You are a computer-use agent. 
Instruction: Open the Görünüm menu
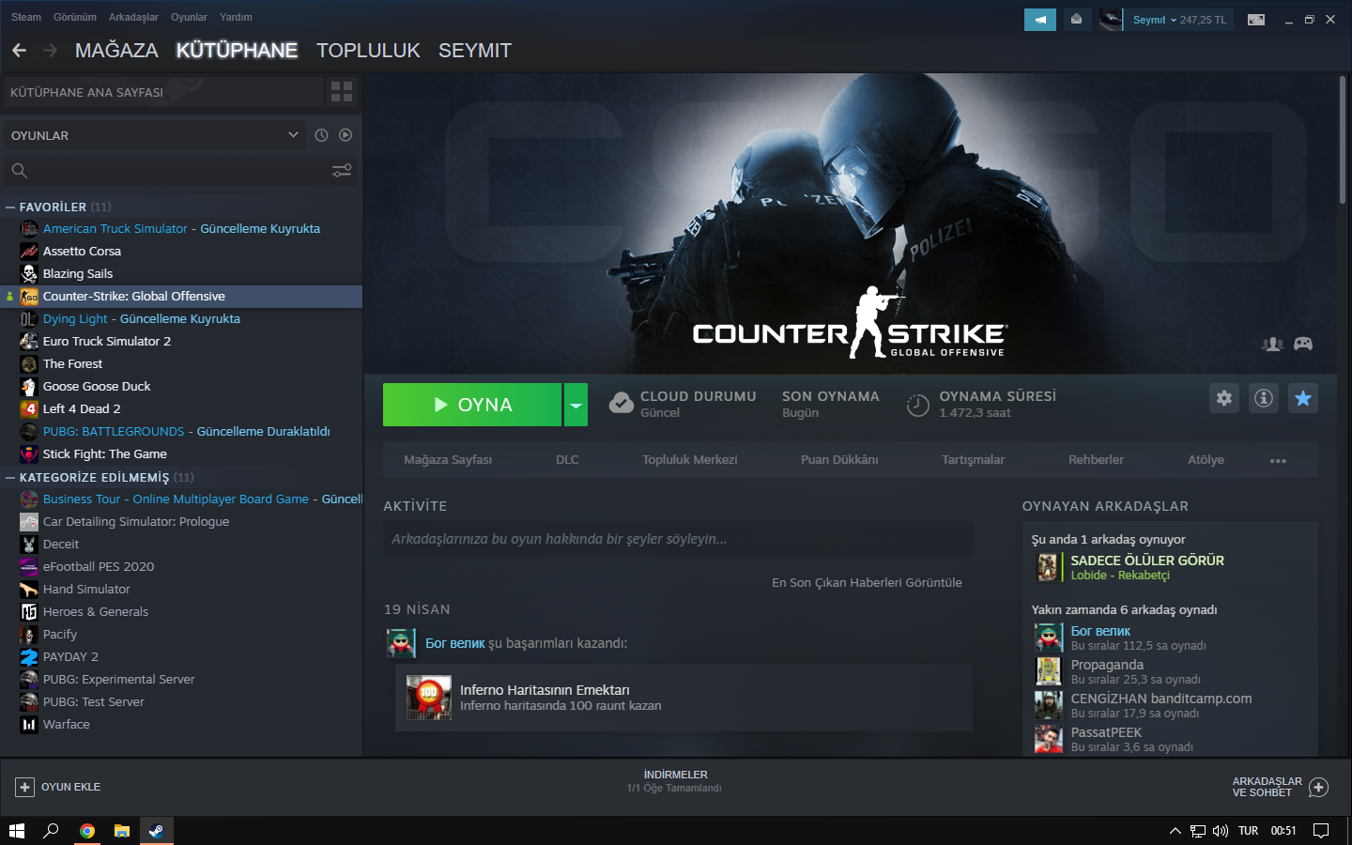(x=75, y=17)
